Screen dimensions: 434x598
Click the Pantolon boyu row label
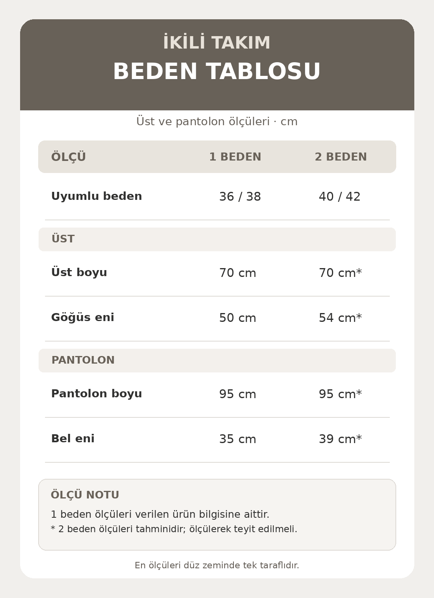point(96,394)
